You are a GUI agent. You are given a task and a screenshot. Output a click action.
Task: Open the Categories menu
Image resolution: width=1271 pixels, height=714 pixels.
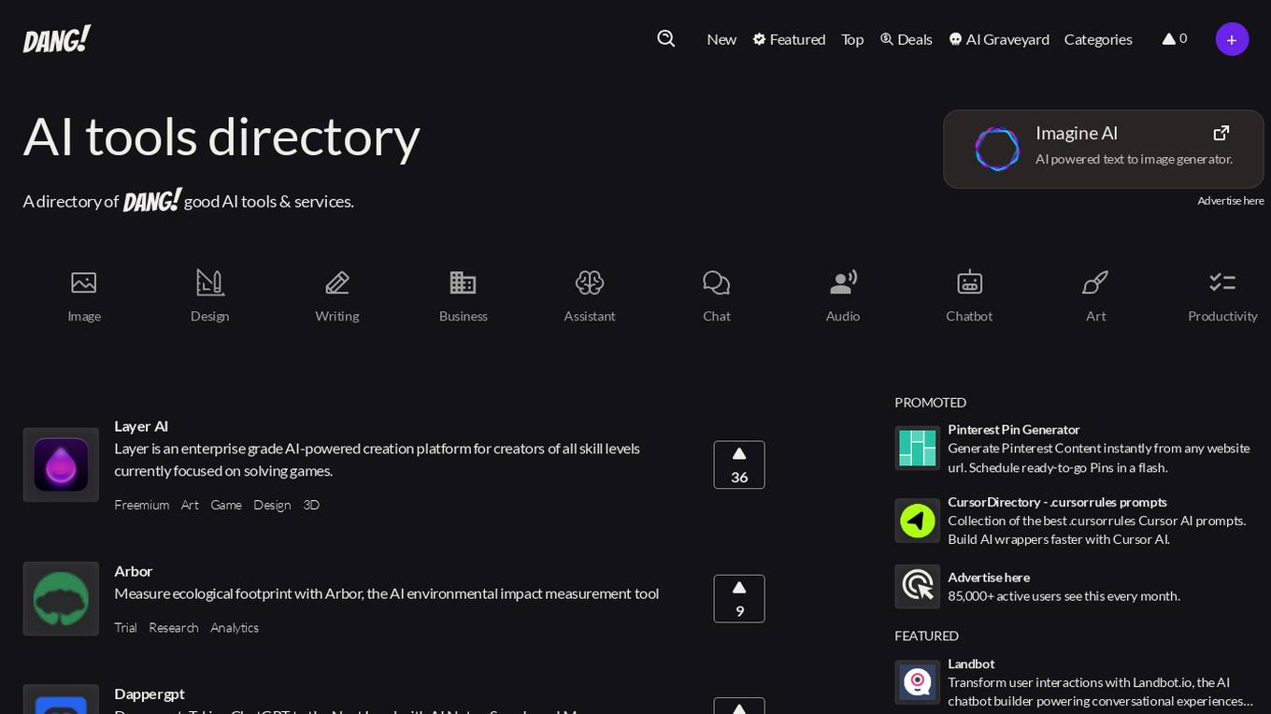(x=1098, y=39)
